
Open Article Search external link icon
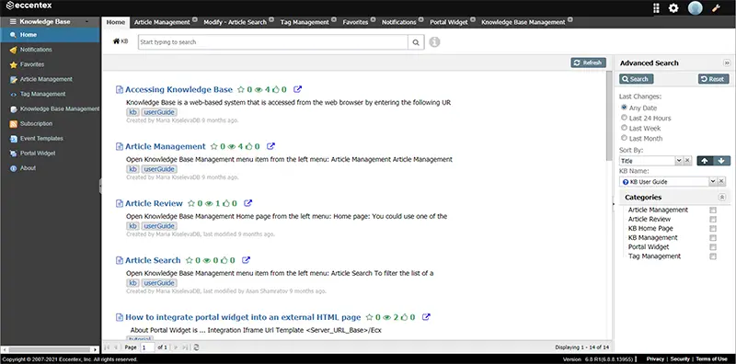246,260
